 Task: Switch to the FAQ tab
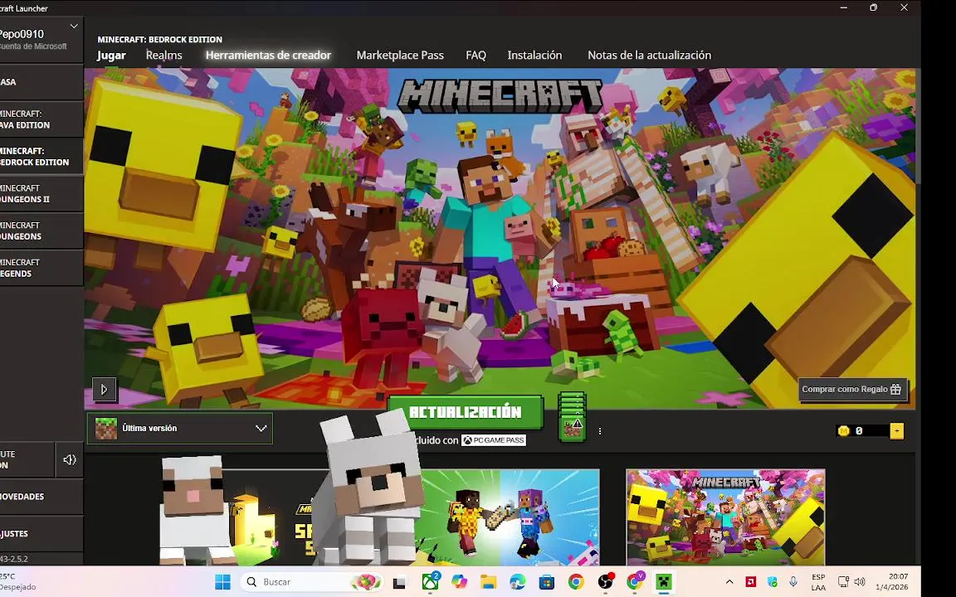click(476, 56)
